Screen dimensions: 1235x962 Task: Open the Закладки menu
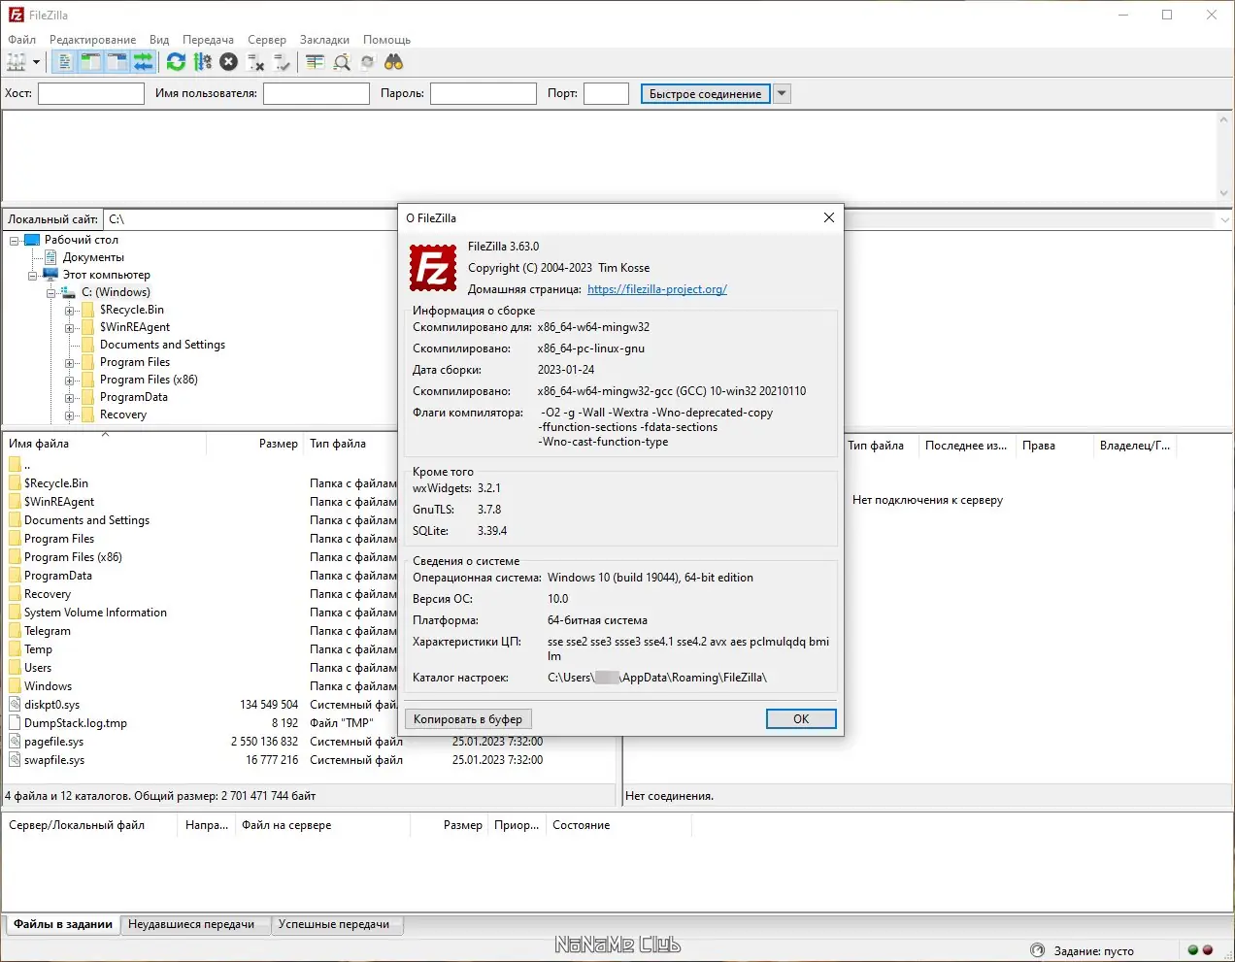point(324,40)
